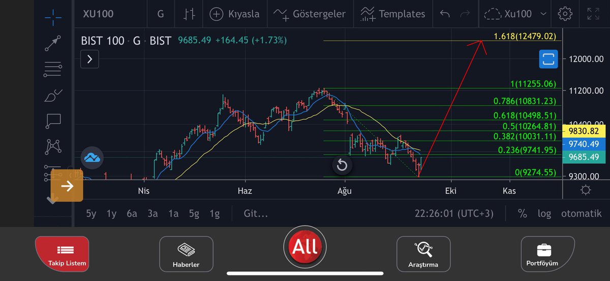610x281 pixels.
Task: Select the crosshair cursor tool
Action: [x=53, y=17]
